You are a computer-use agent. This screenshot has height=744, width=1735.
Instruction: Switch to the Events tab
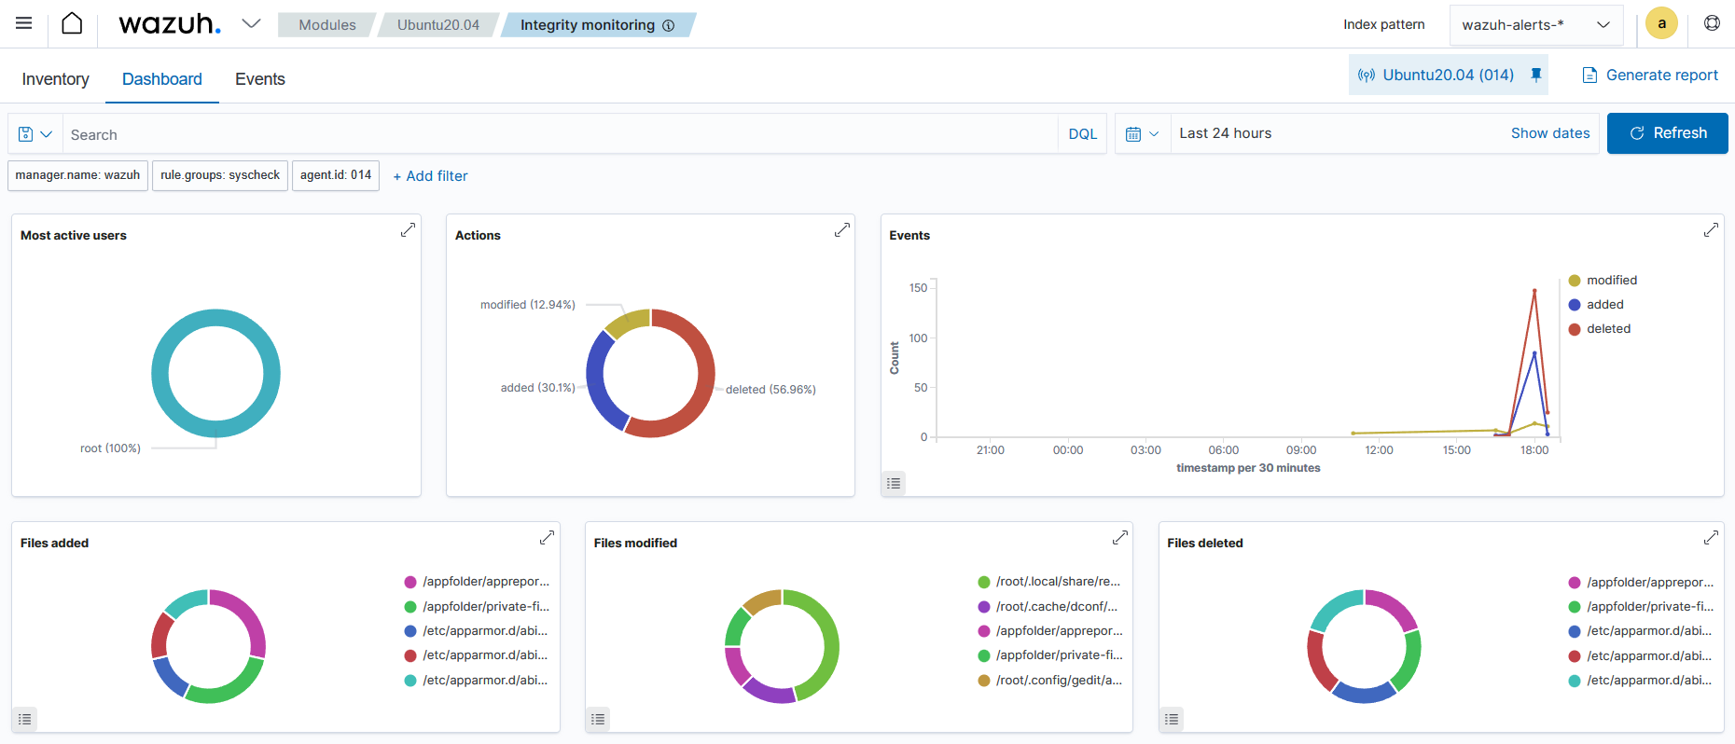pos(259,79)
